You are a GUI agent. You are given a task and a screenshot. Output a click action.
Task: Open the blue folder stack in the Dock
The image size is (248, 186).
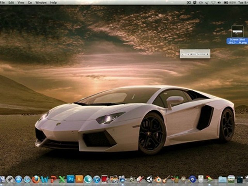point(222,180)
